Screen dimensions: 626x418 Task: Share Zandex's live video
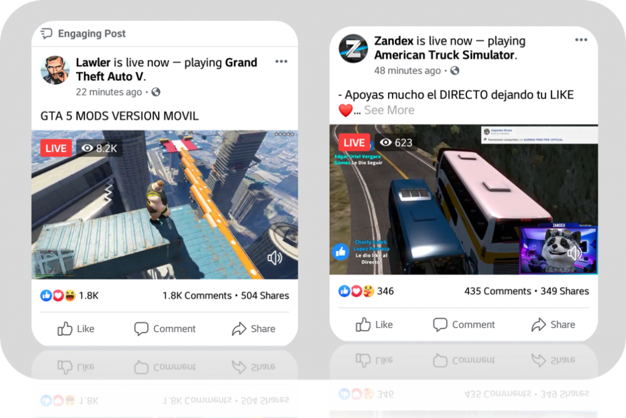pos(553,325)
